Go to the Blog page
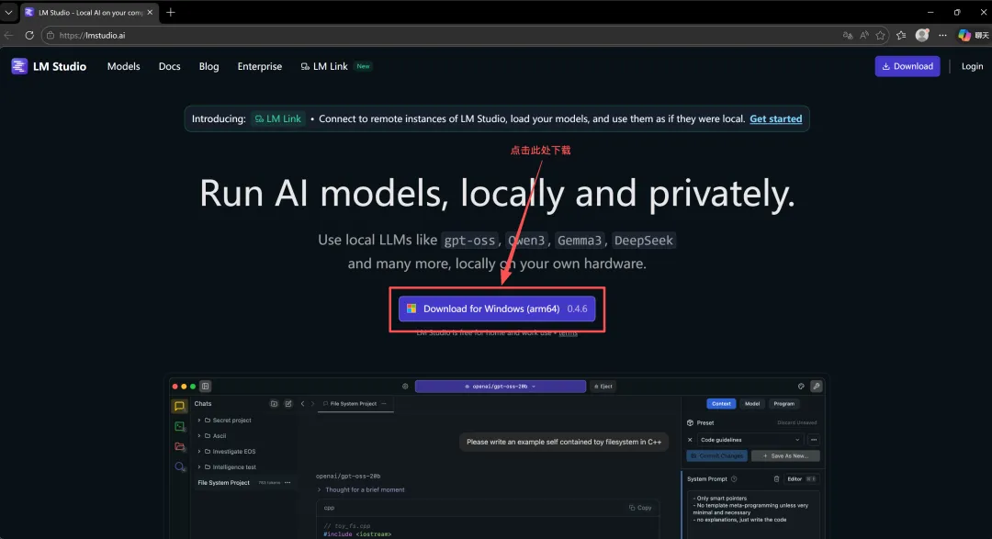992x539 pixels. [209, 66]
